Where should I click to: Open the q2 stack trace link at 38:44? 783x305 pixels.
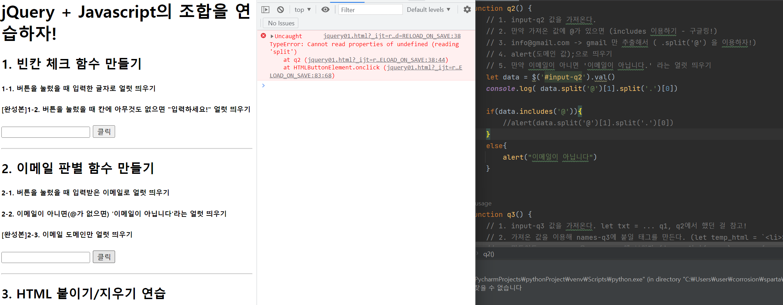tap(376, 60)
